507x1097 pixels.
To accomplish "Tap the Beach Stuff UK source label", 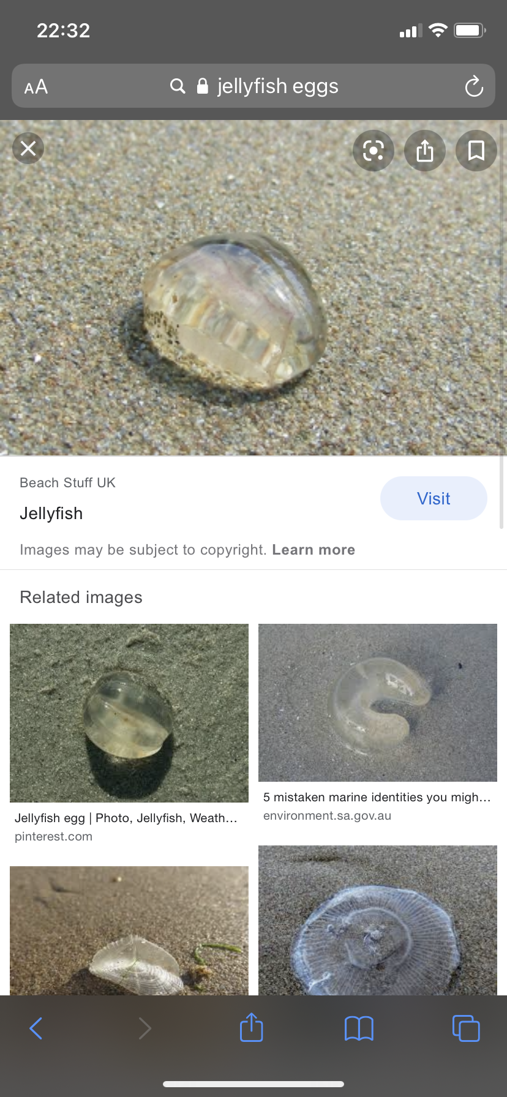I will (67, 483).
